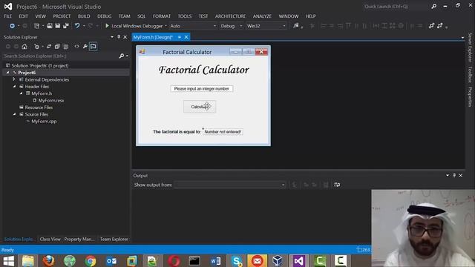
Task: Open Skype from the taskbar
Action: pyautogui.click(x=237, y=260)
